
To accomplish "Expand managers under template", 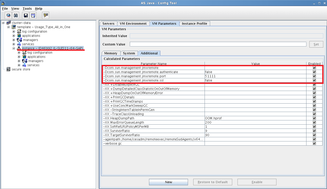I will pyautogui.click(x=14, y=40).
